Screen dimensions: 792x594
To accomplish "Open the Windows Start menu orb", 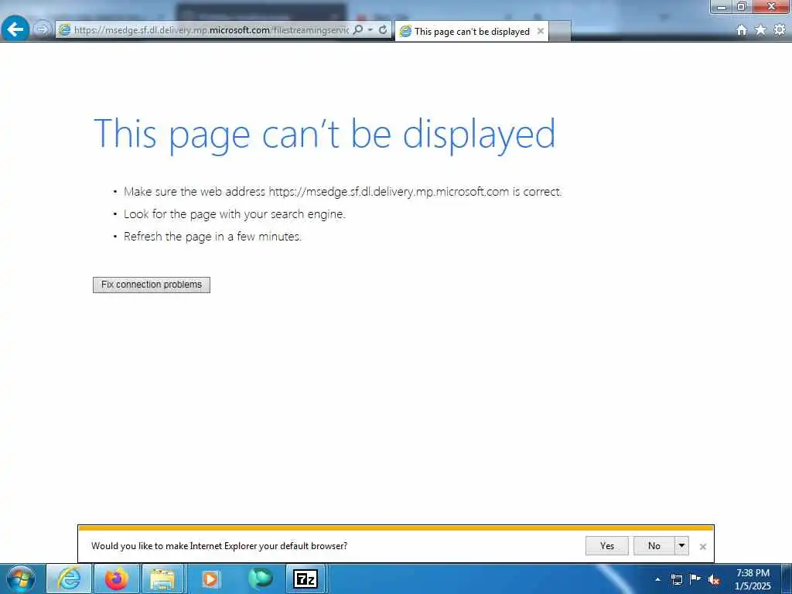I will (x=21, y=579).
